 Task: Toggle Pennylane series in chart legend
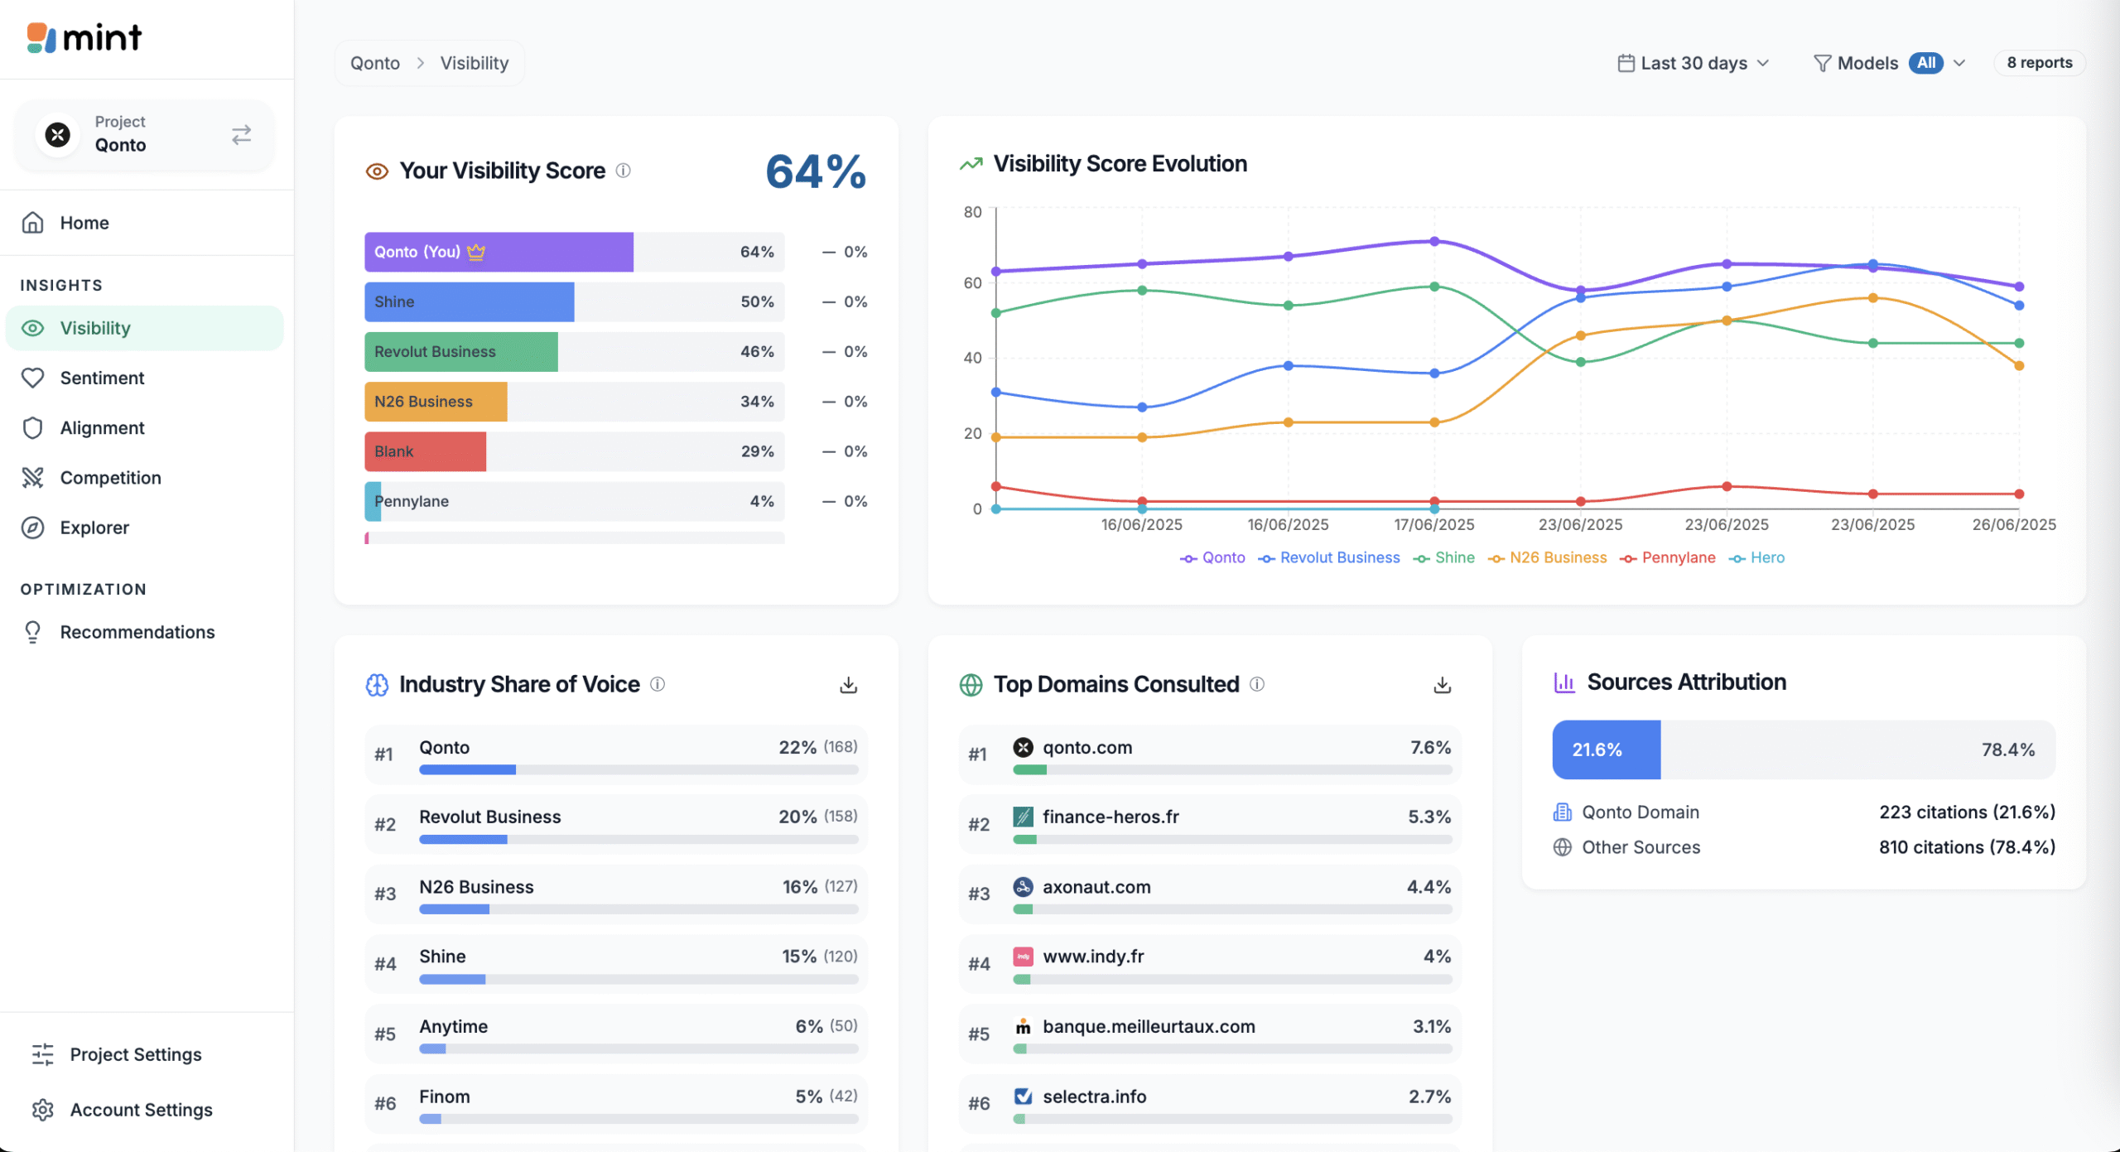[1668, 558]
